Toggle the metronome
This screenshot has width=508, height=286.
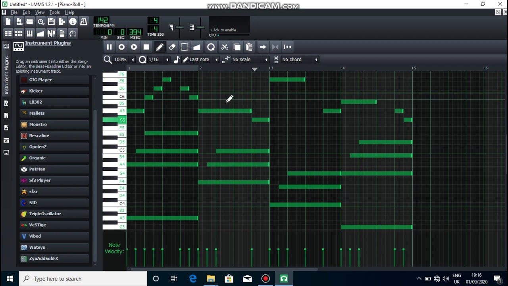coord(83,21)
